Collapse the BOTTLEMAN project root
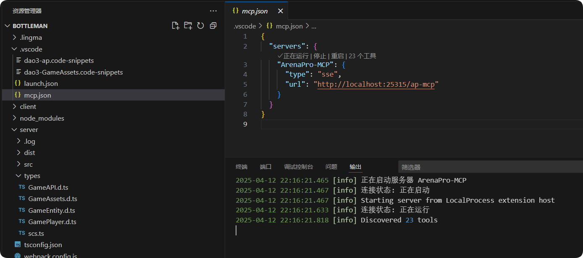This screenshot has height=258, width=583. [x=30, y=26]
